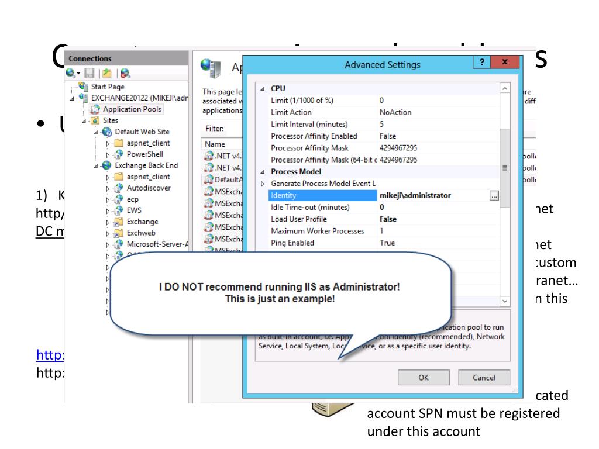Click the Sites folder icon
599x449 pixels.
[x=95, y=120]
